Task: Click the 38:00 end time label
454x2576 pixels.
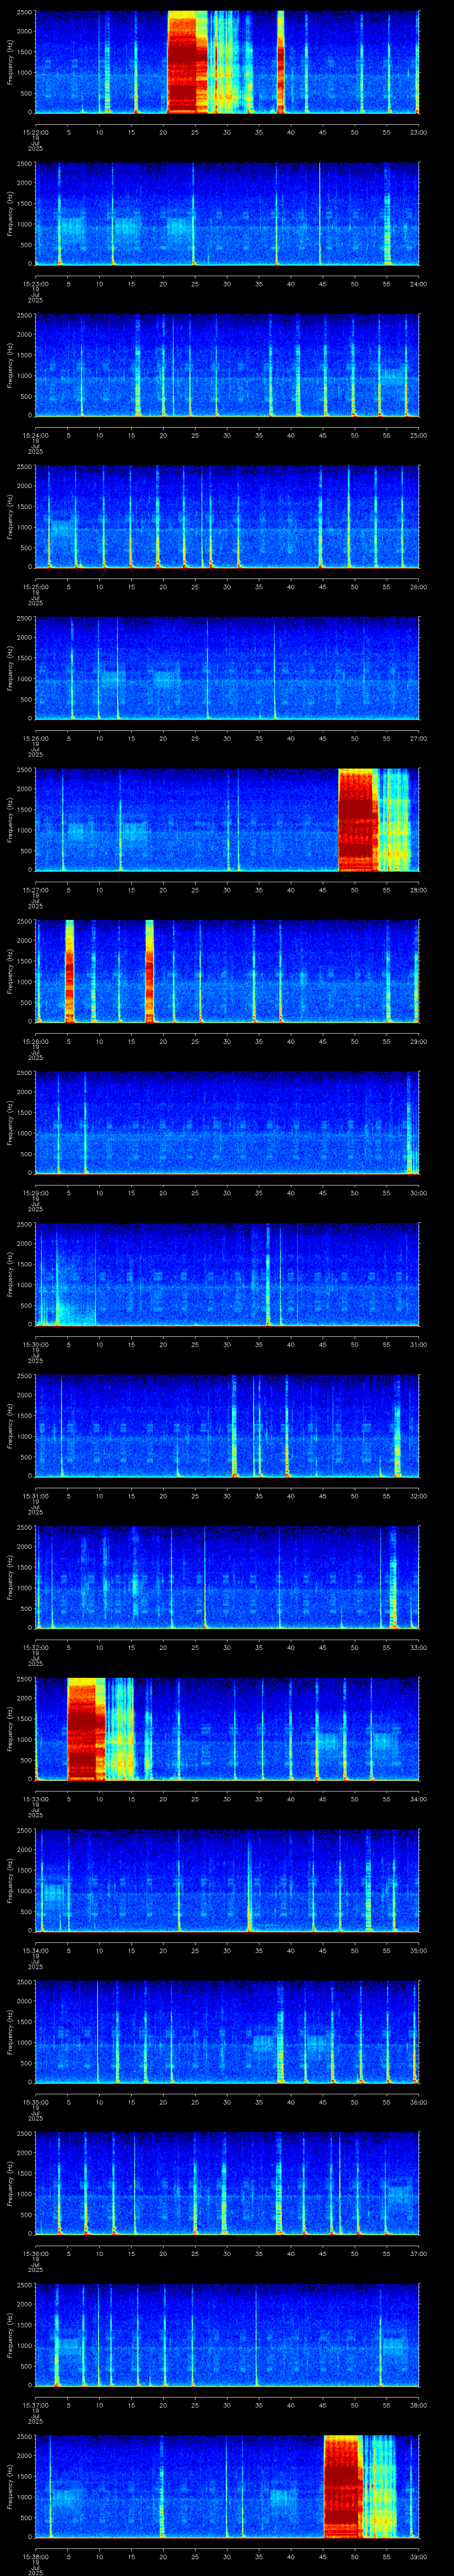Action: pyautogui.click(x=418, y=2404)
